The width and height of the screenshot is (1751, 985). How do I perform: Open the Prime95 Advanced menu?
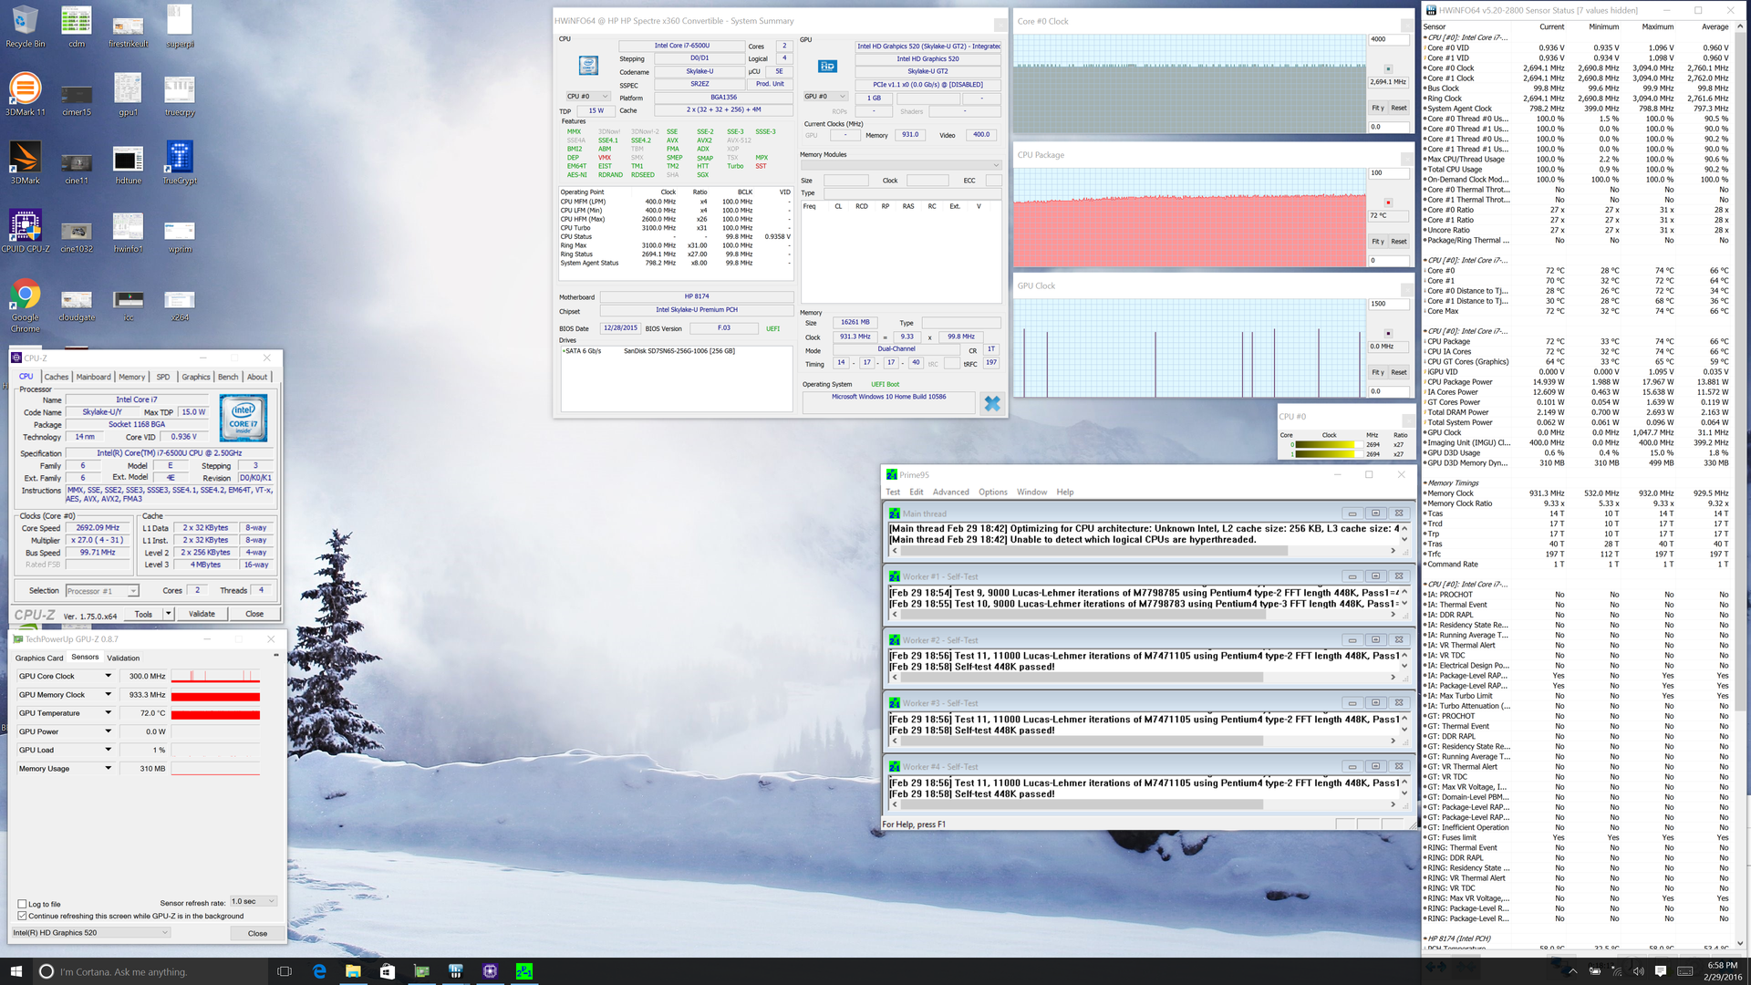coord(950,492)
